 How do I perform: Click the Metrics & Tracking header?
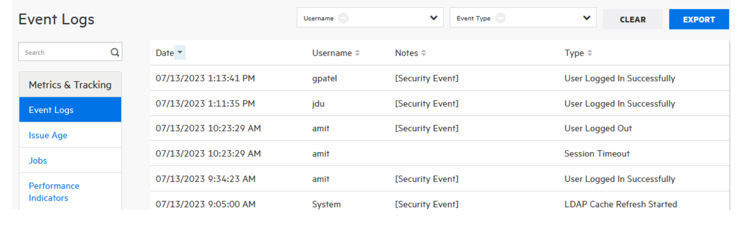[70, 85]
